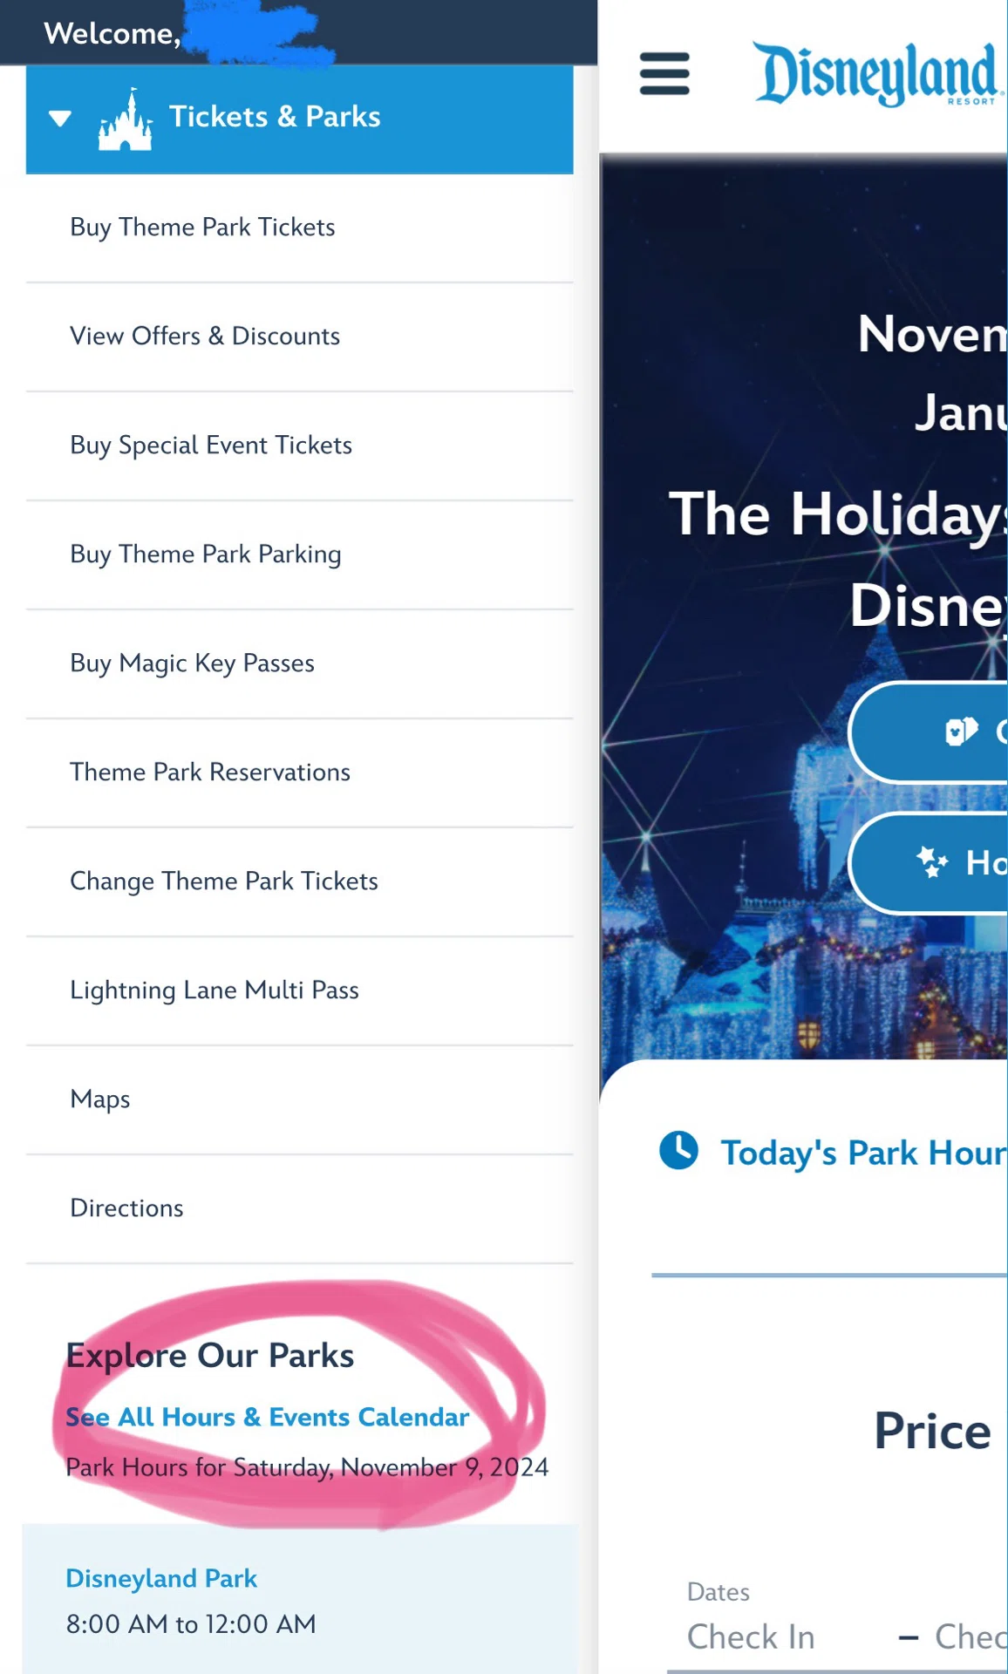Open Buy Theme Park Tickets
The width and height of the screenshot is (1008, 1674).
(x=299, y=228)
